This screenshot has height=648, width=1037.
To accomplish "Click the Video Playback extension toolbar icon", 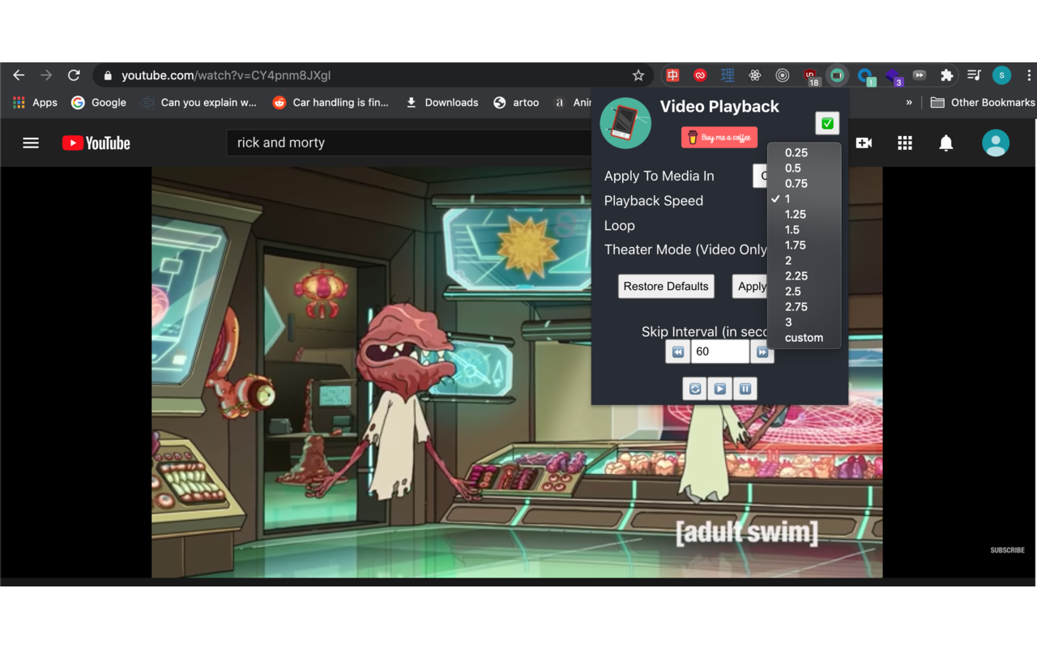I will point(838,75).
